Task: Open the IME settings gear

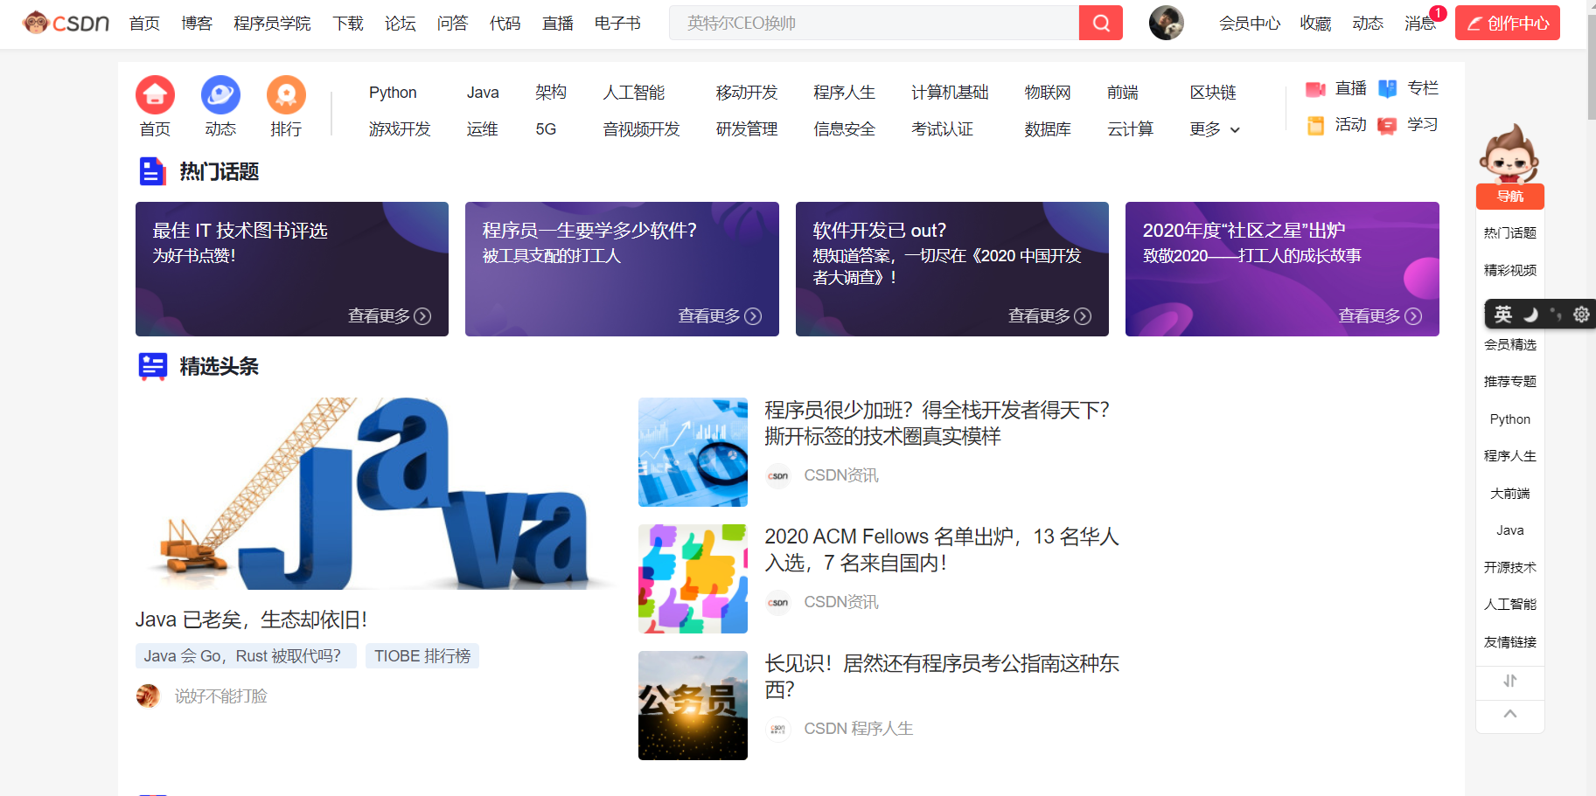Action: 1581,315
